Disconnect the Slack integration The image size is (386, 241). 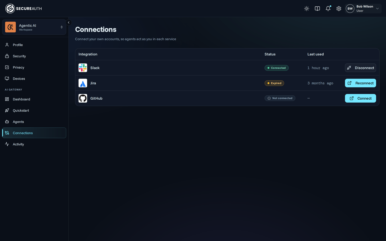(360, 68)
